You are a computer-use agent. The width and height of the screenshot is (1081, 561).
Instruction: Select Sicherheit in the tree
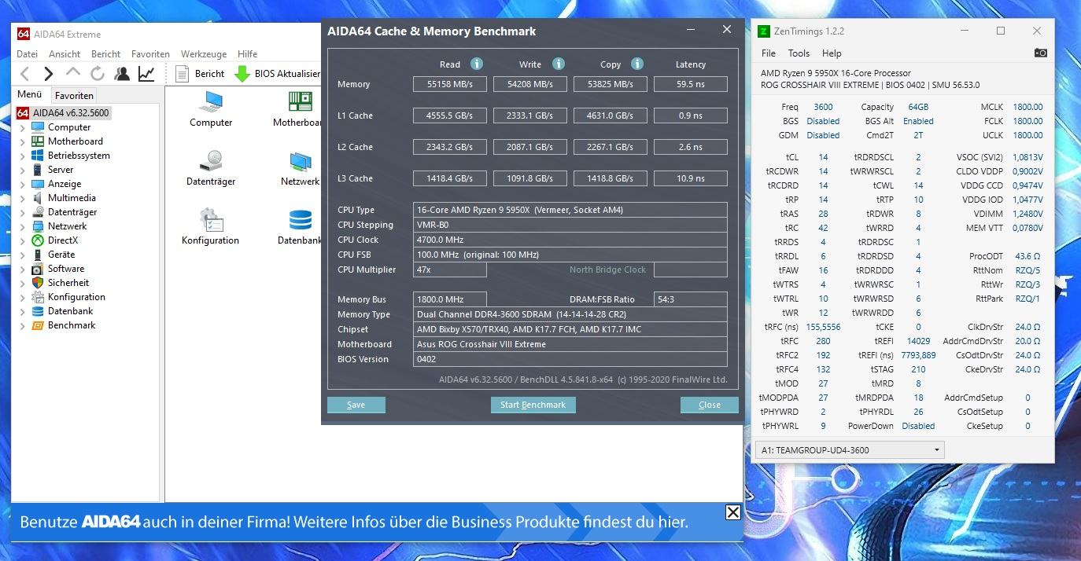tap(68, 283)
